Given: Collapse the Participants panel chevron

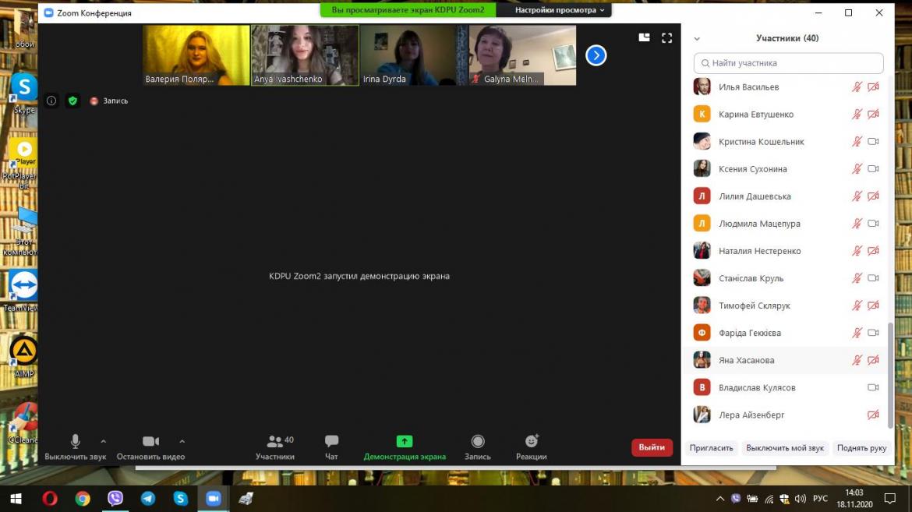Looking at the screenshot, I should 697,39.
